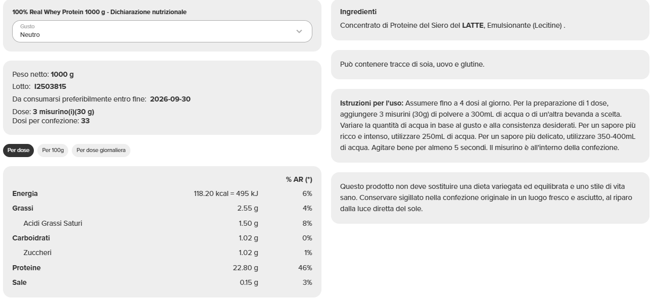Click the Proteine value 22.80 g
The image size is (651, 299).
[x=245, y=268]
